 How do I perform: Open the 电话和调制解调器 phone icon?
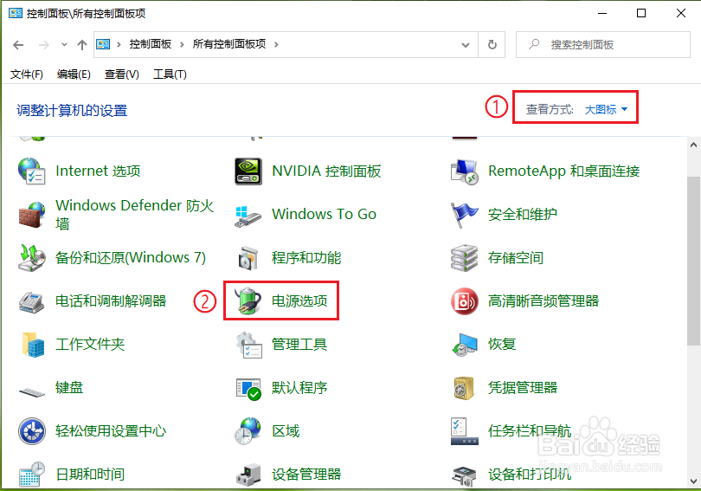pos(31,301)
